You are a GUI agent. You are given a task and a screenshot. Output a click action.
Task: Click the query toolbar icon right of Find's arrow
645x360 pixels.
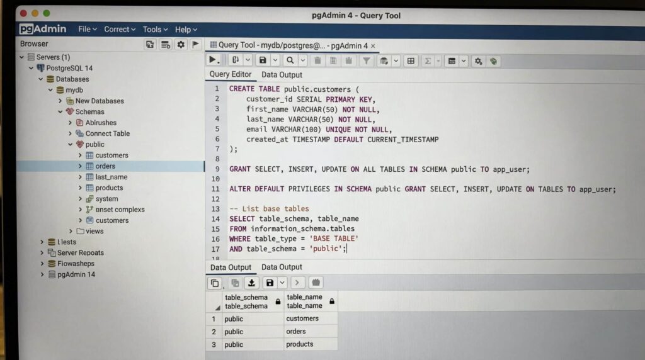point(317,61)
